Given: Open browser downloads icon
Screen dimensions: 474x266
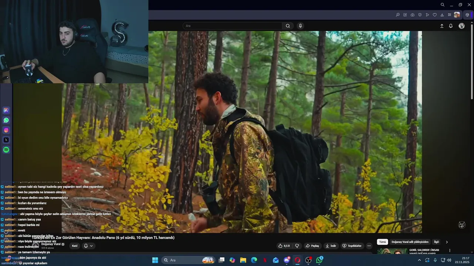Looking at the screenshot, I should [442, 15].
